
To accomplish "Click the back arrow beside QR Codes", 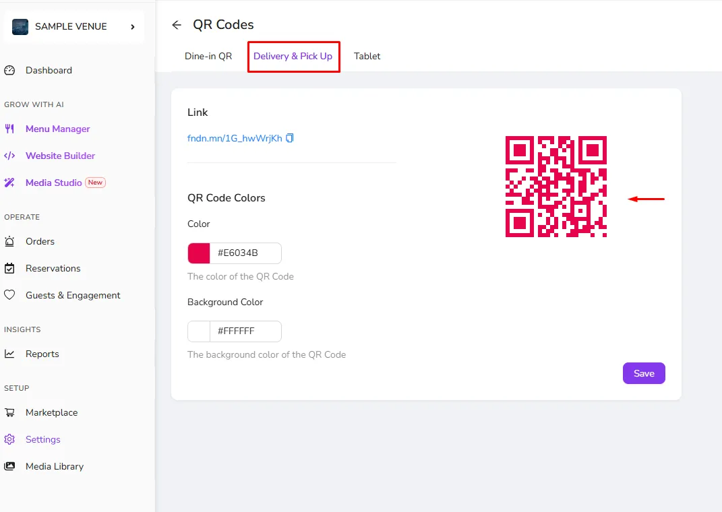I will pos(177,25).
